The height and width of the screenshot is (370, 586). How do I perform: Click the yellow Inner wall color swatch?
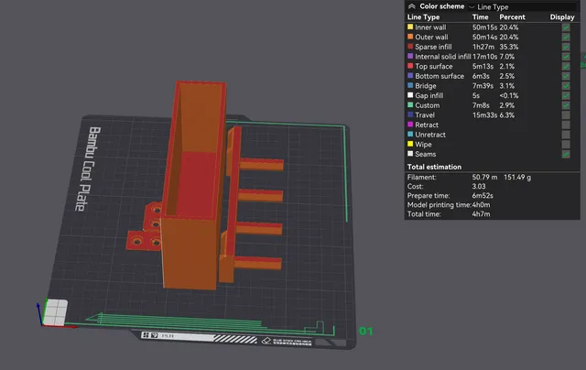[x=410, y=27]
